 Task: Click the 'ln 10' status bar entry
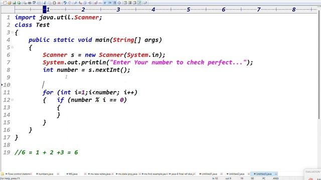(x=215, y=178)
